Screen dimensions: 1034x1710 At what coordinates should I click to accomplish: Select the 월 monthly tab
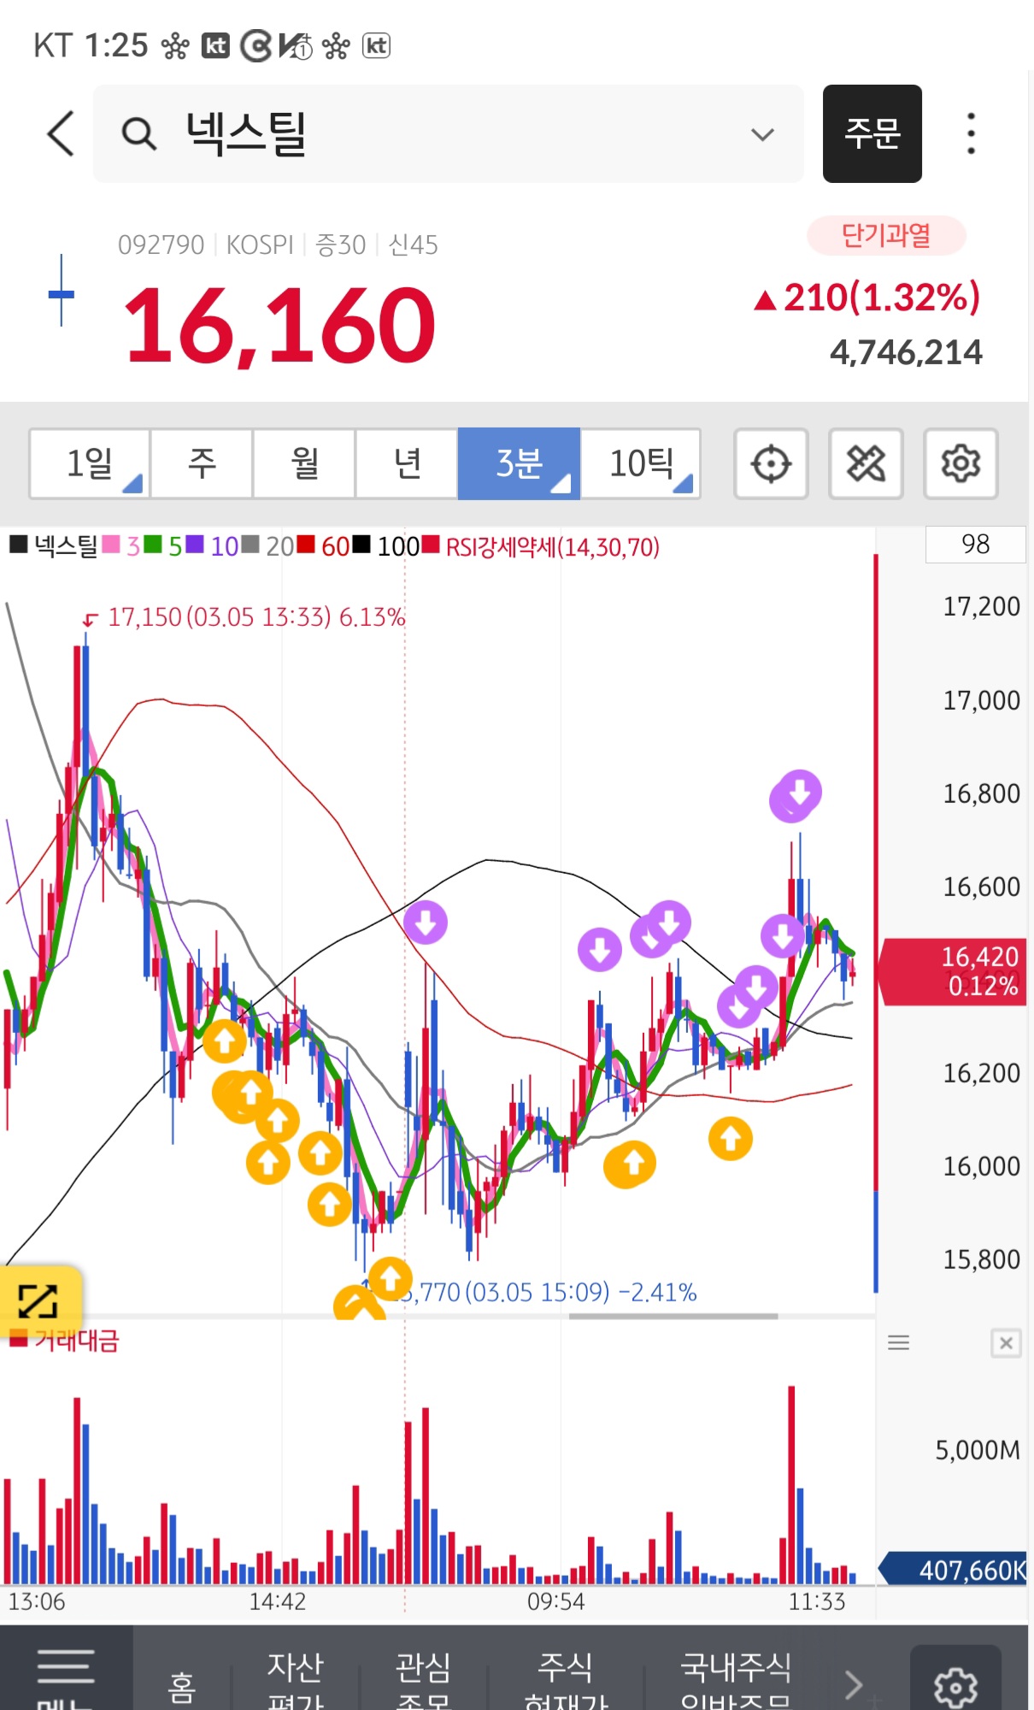click(x=304, y=464)
